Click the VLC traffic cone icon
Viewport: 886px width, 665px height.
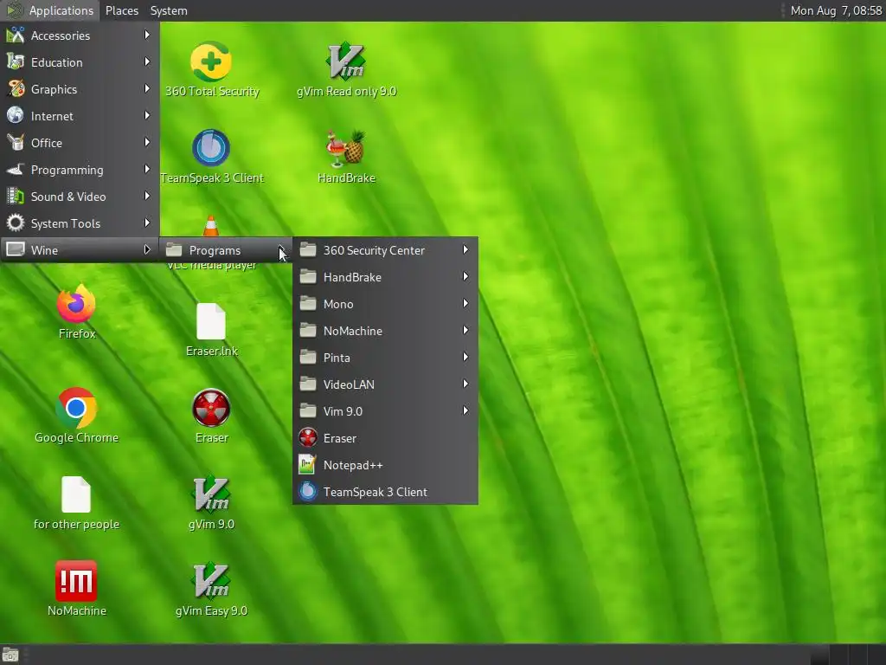coord(211,226)
